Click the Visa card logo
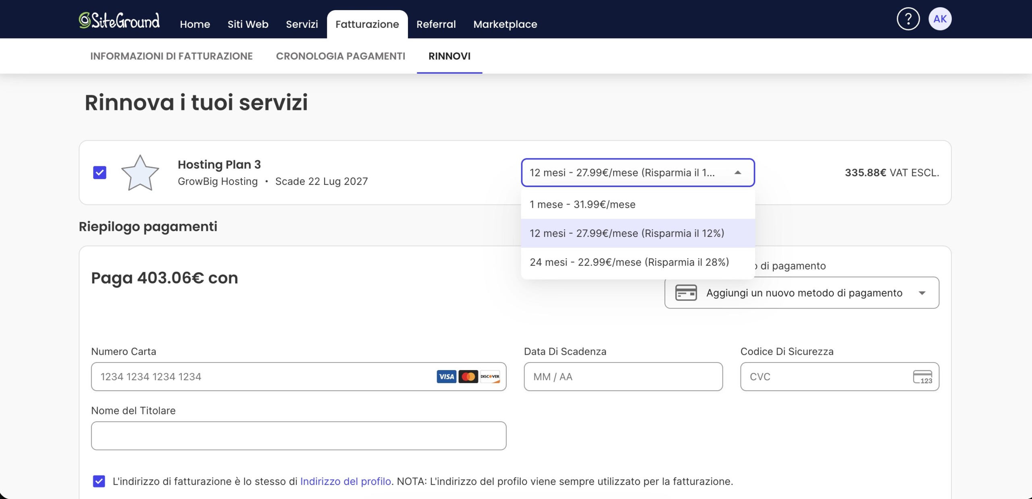 (446, 377)
